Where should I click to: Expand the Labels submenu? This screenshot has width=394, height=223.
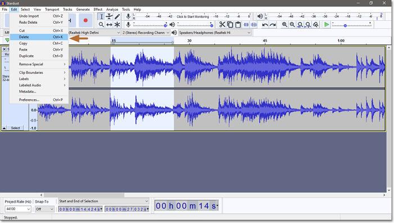[39, 79]
